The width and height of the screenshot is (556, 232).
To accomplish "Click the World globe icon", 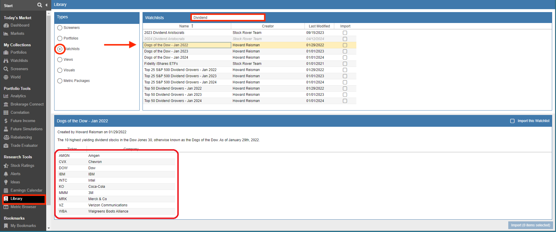I will pos(6,77).
